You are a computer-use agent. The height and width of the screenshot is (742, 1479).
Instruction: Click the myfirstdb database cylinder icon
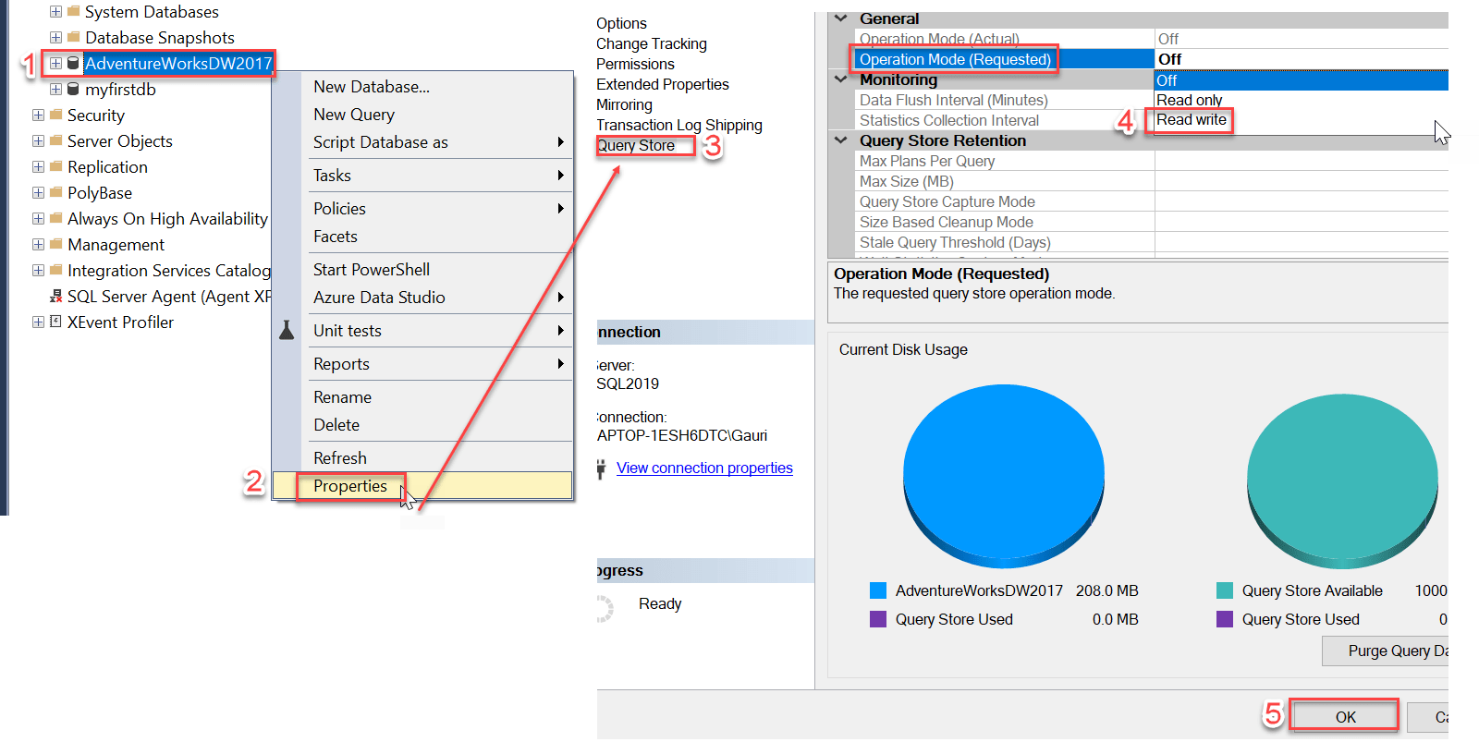pos(73,89)
